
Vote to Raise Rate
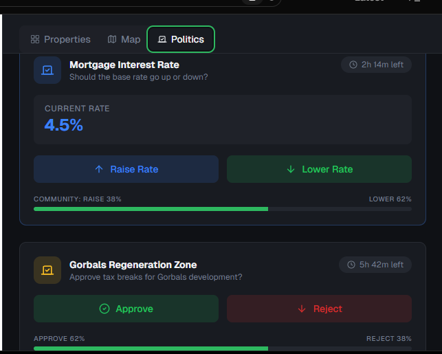(x=126, y=169)
